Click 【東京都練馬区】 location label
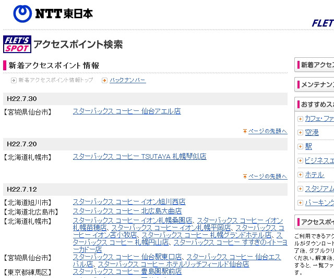The image size is (334, 278). click(28, 272)
